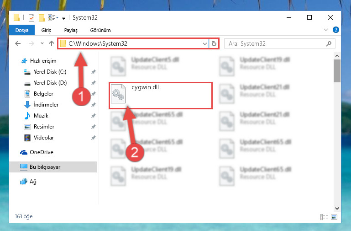Select the UpdateClient19.dll file in top row
Viewport: 351px width, 231px height.
255,66
